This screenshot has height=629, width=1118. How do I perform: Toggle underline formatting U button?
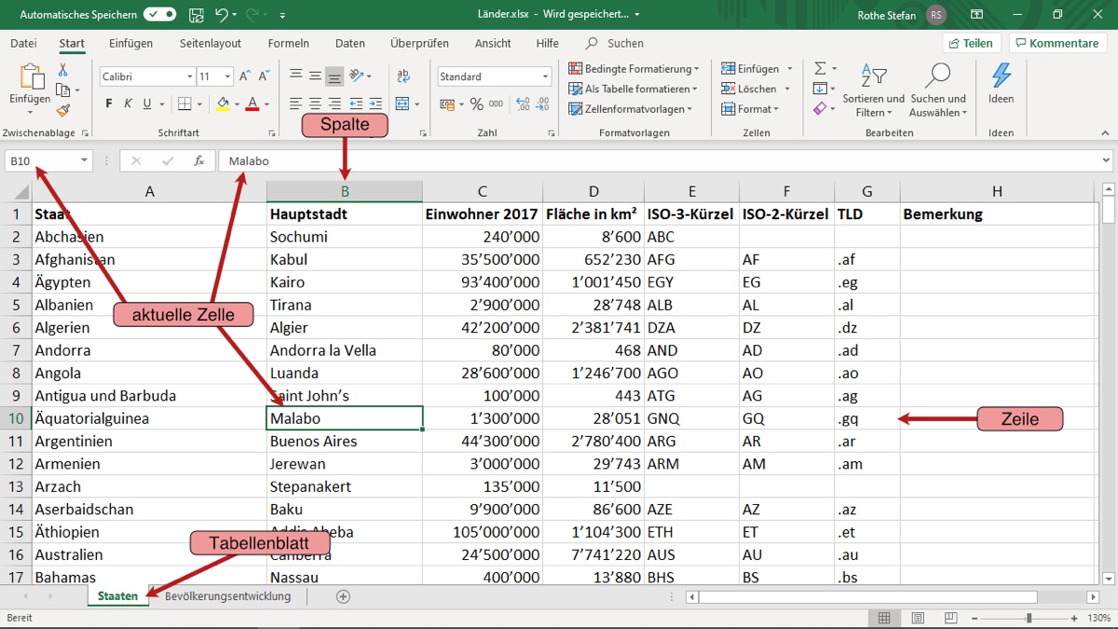pos(148,104)
